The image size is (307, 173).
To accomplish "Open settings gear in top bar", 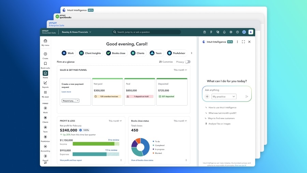I will 231,32.
